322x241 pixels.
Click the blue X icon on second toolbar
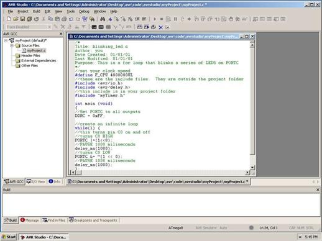tap(160, 27)
